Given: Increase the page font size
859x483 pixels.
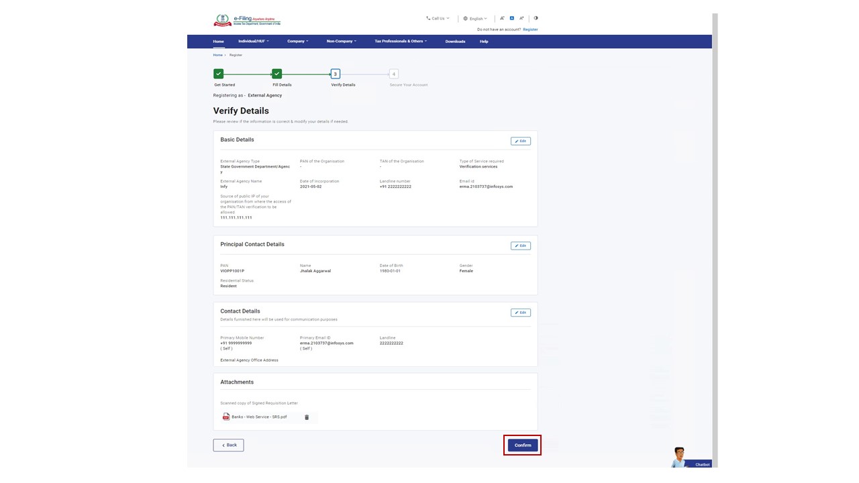Looking at the screenshot, I should (x=521, y=19).
